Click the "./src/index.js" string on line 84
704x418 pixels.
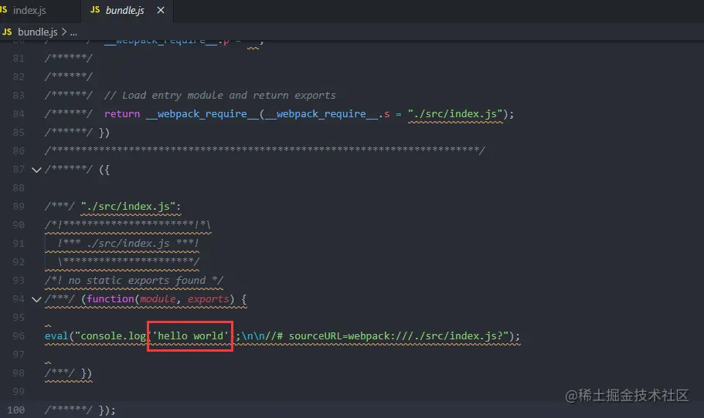[455, 114]
